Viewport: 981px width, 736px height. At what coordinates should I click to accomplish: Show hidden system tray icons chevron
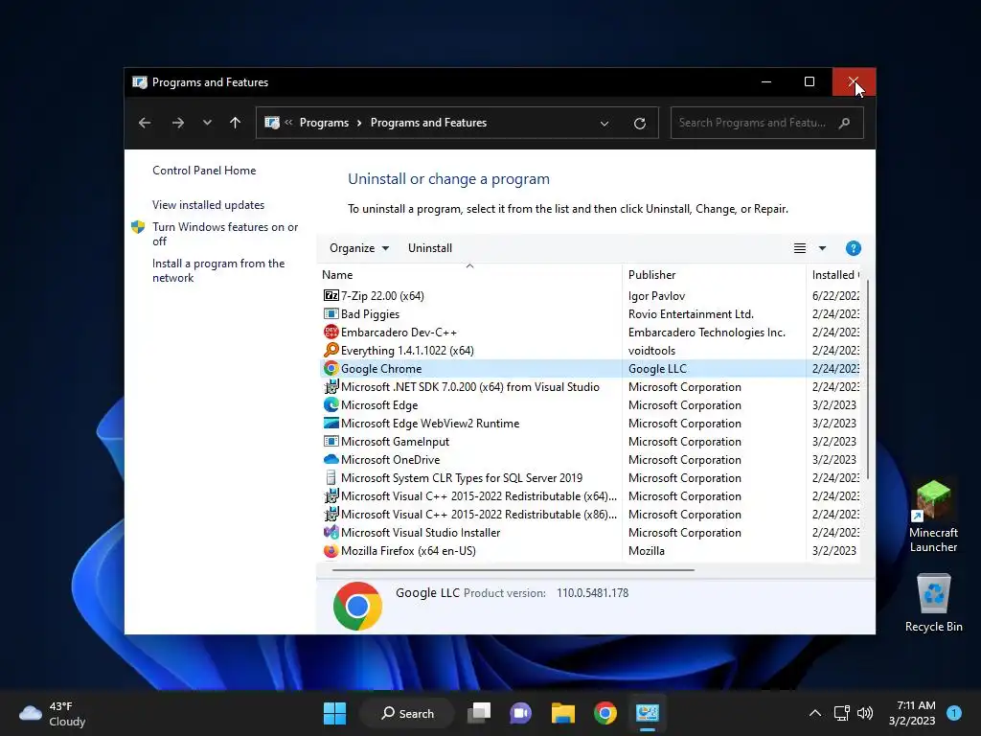pos(814,713)
